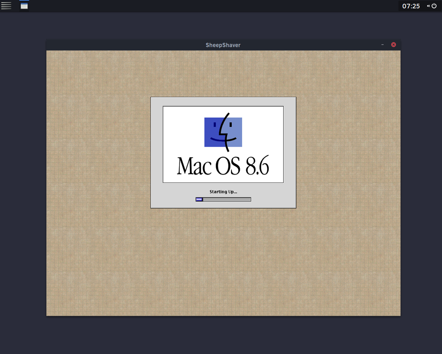Click the Finder face logo
The image size is (442, 354).
coord(223,132)
